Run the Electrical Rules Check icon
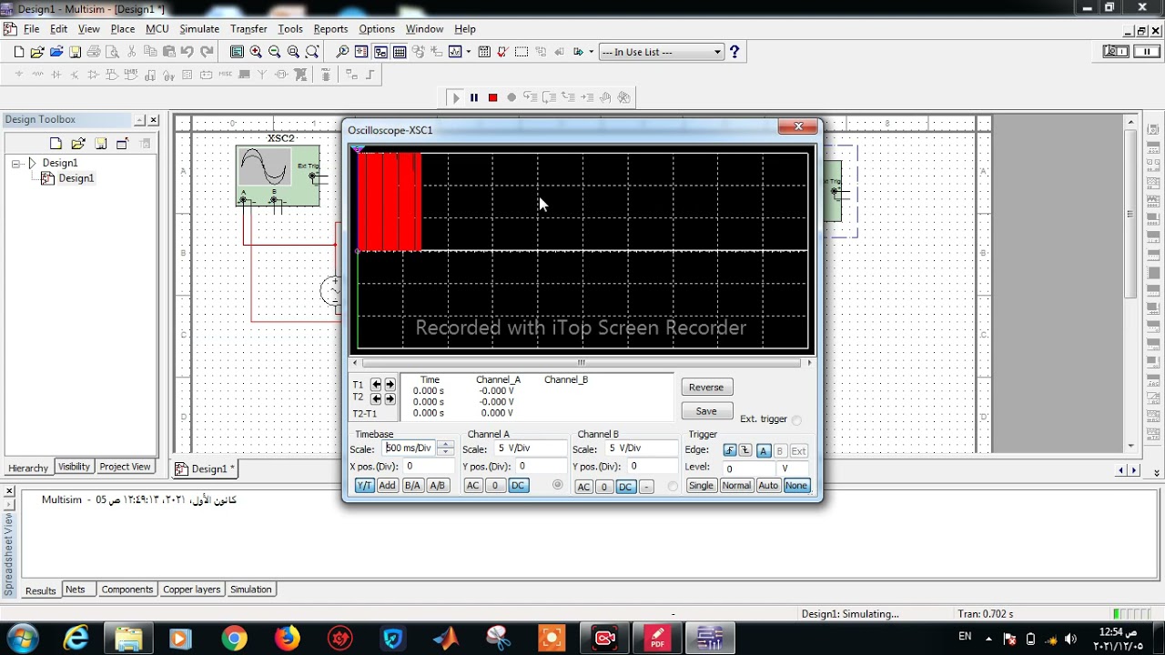The image size is (1165, 655). coord(502,52)
